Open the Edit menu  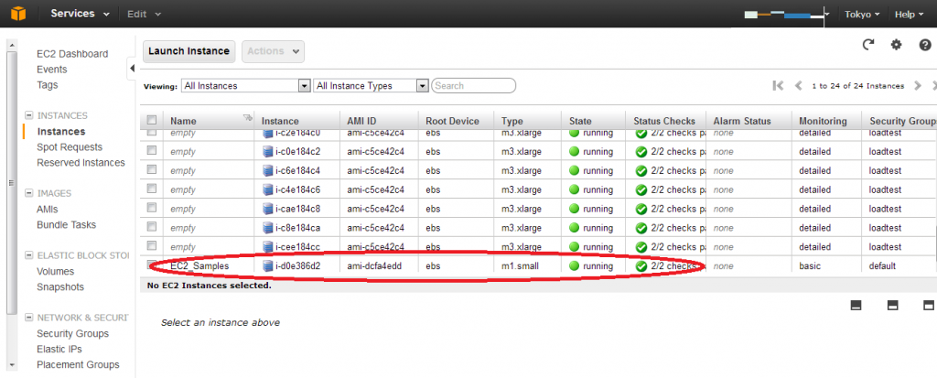[144, 14]
